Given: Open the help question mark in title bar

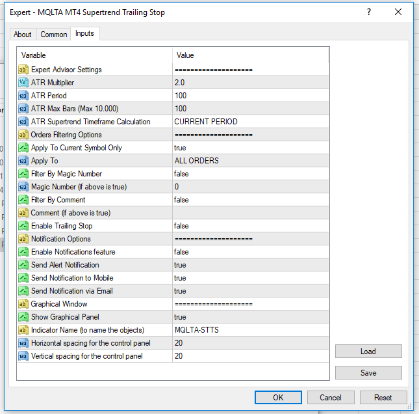Looking at the screenshot, I should pos(369,12).
